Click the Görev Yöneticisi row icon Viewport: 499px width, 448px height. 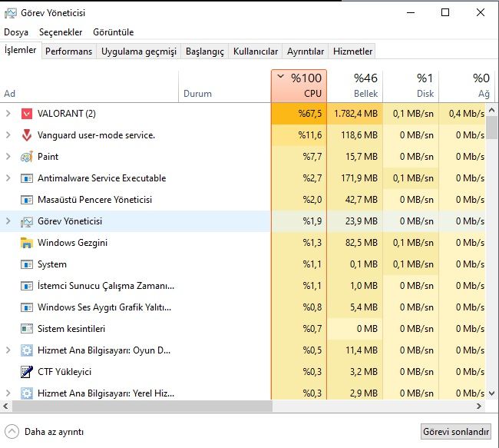pyautogui.click(x=27, y=221)
